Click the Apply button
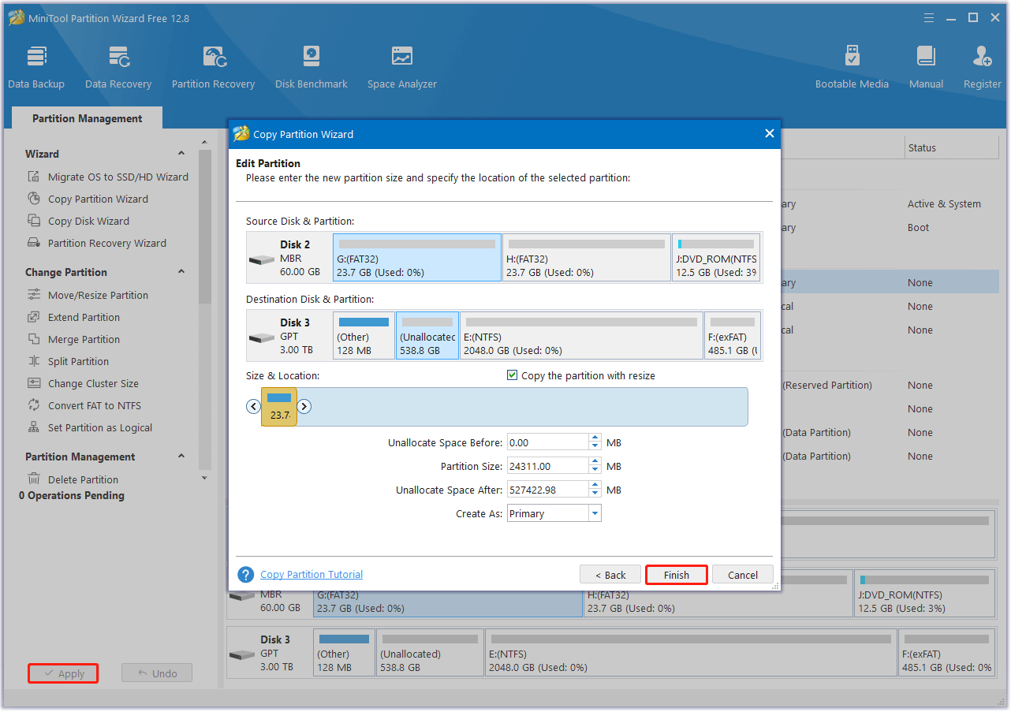Viewport: 1011px width, 712px height. click(x=63, y=673)
